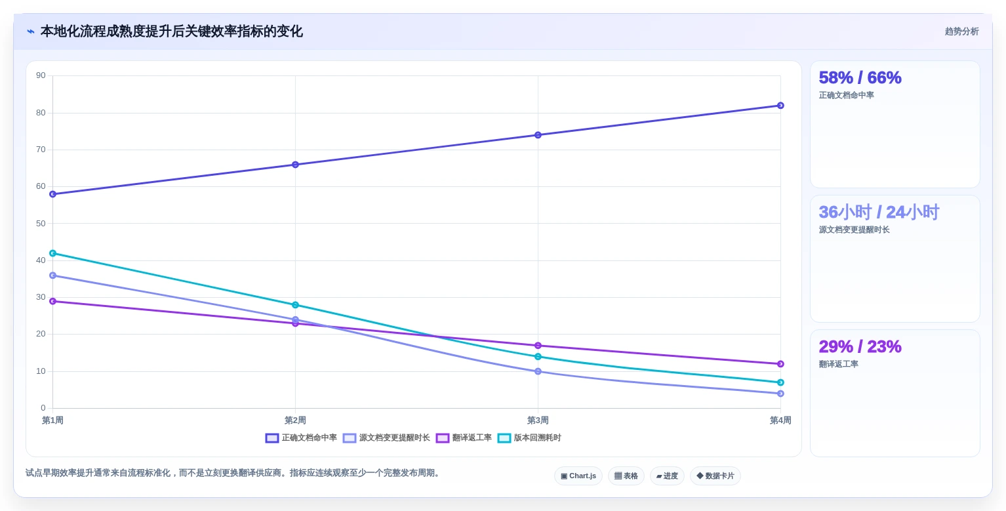Click 源文档变更提醒时长 data point at 第1周

[52, 276]
